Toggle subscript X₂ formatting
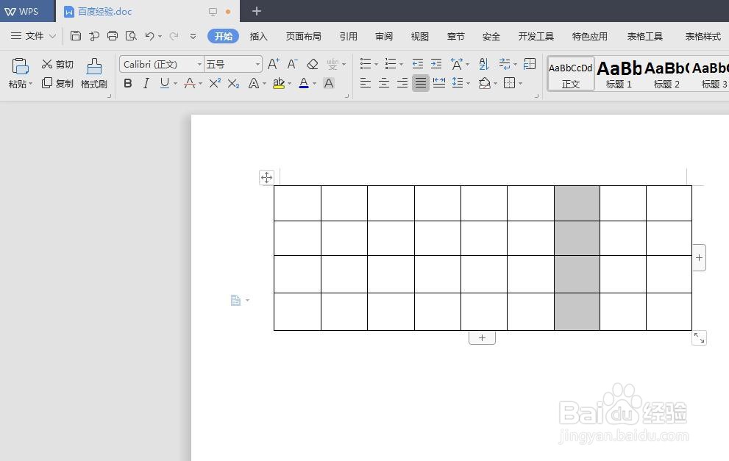729x461 pixels. (233, 84)
